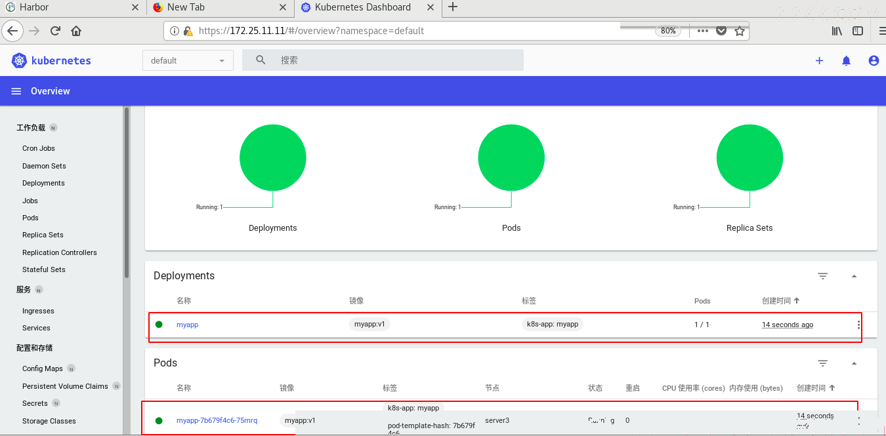This screenshot has width=886, height=436.
Task: Open the user account icon
Action: coord(874,60)
